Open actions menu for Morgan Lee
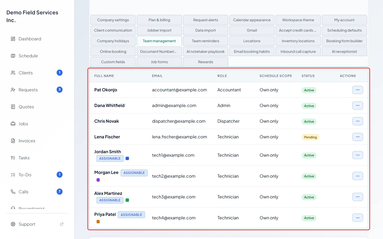This screenshot has width=383, height=239. tap(358, 176)
